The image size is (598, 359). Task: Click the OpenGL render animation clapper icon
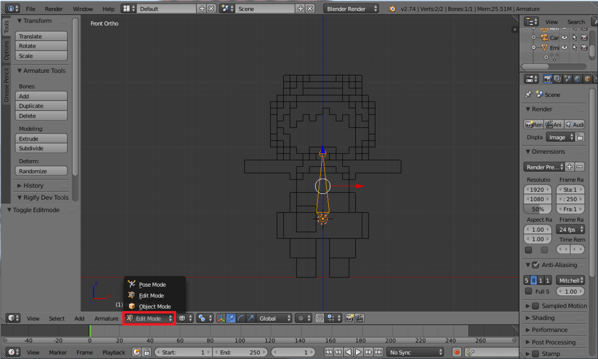point(359,318)
